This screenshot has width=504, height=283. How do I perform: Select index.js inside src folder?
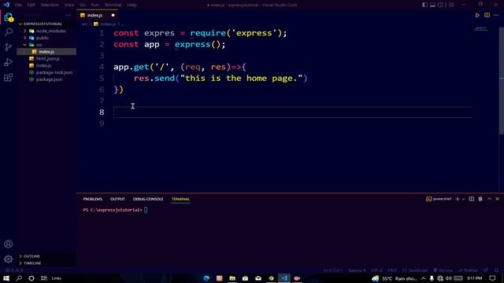tap(46, 52)
